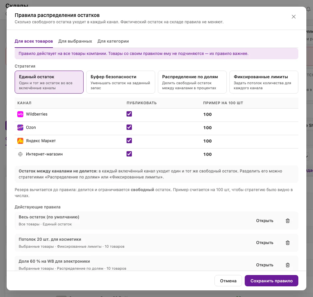
Task: Click the «Яндекс Маркет» channel name
Action: click(41, 141)
